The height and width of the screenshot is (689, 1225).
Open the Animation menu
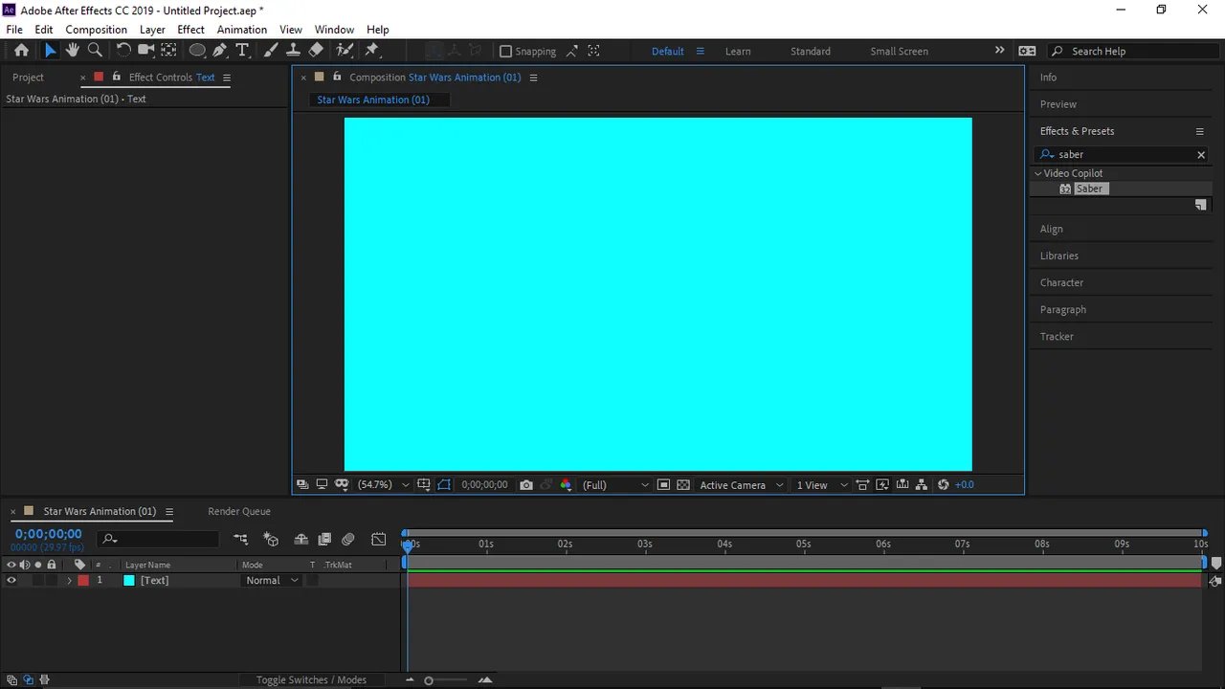241,30
